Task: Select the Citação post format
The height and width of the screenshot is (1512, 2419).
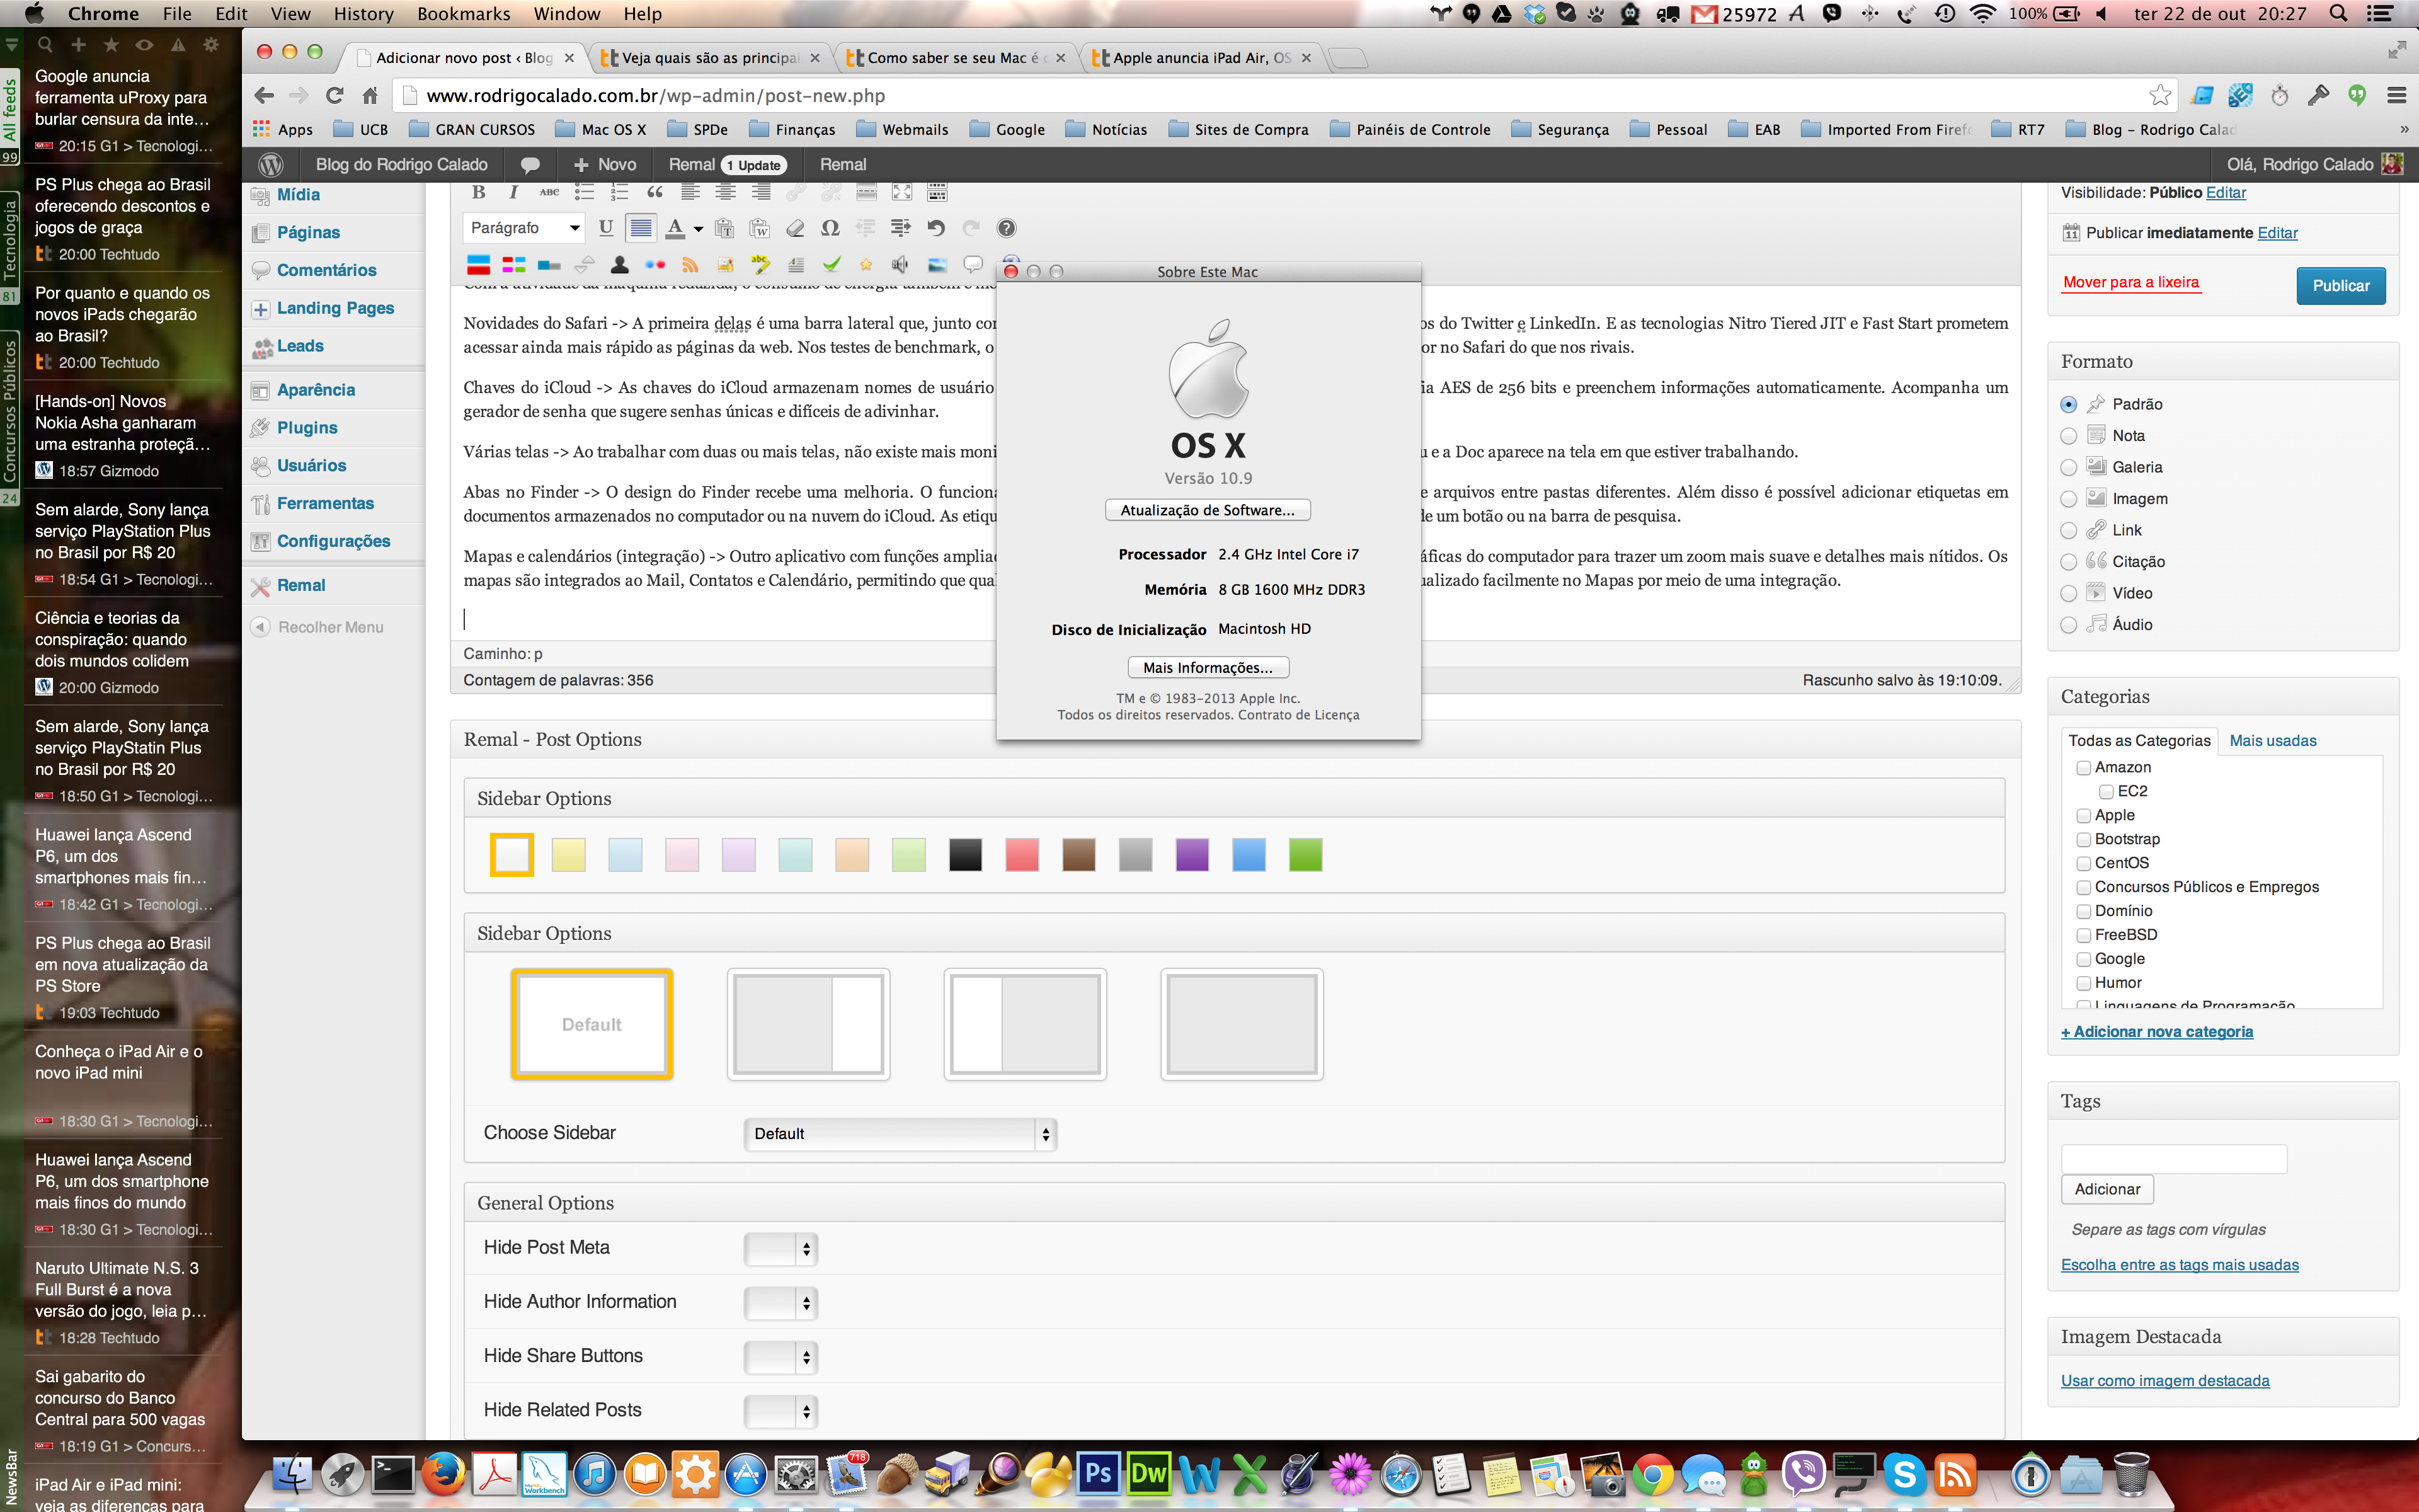Action: point(2069,562)
